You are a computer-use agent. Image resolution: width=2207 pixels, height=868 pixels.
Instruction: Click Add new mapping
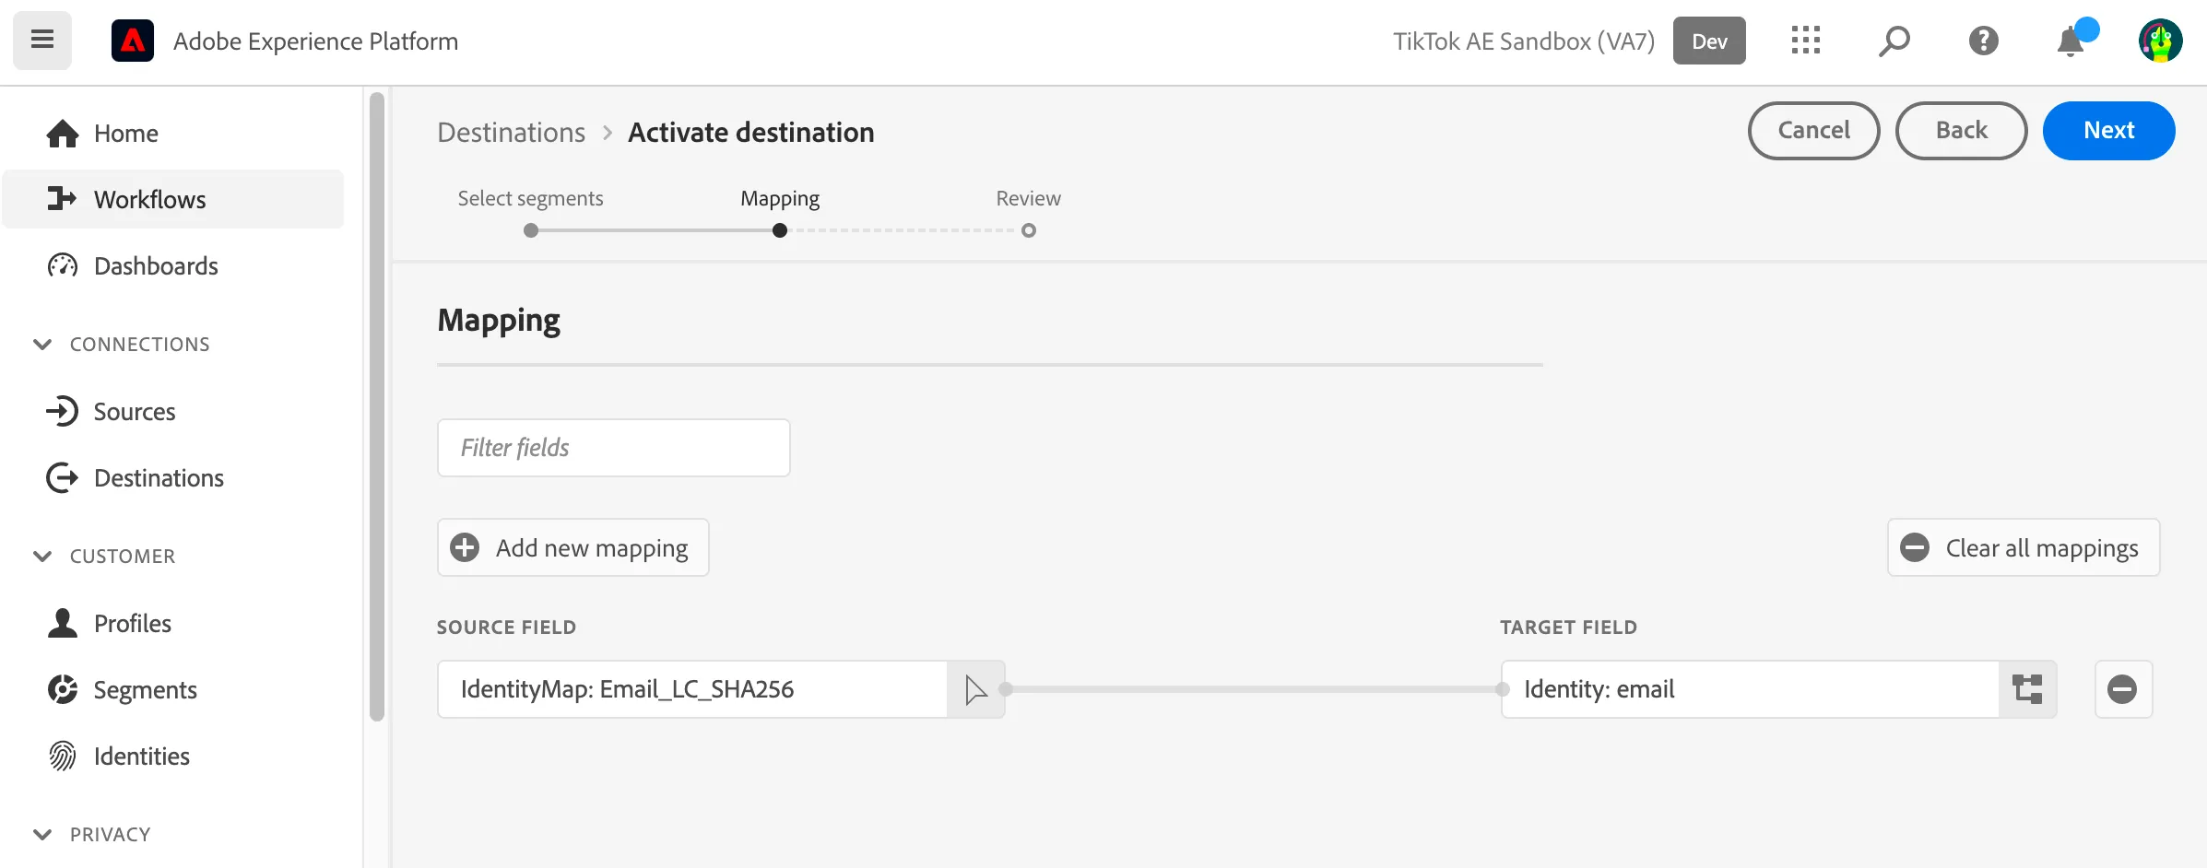572,547
